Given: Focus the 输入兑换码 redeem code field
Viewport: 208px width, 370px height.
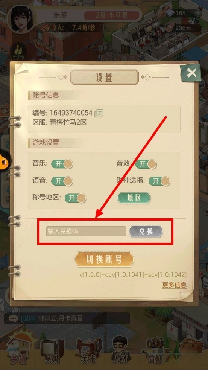Looking at the screenshot, I should [86, 231].
